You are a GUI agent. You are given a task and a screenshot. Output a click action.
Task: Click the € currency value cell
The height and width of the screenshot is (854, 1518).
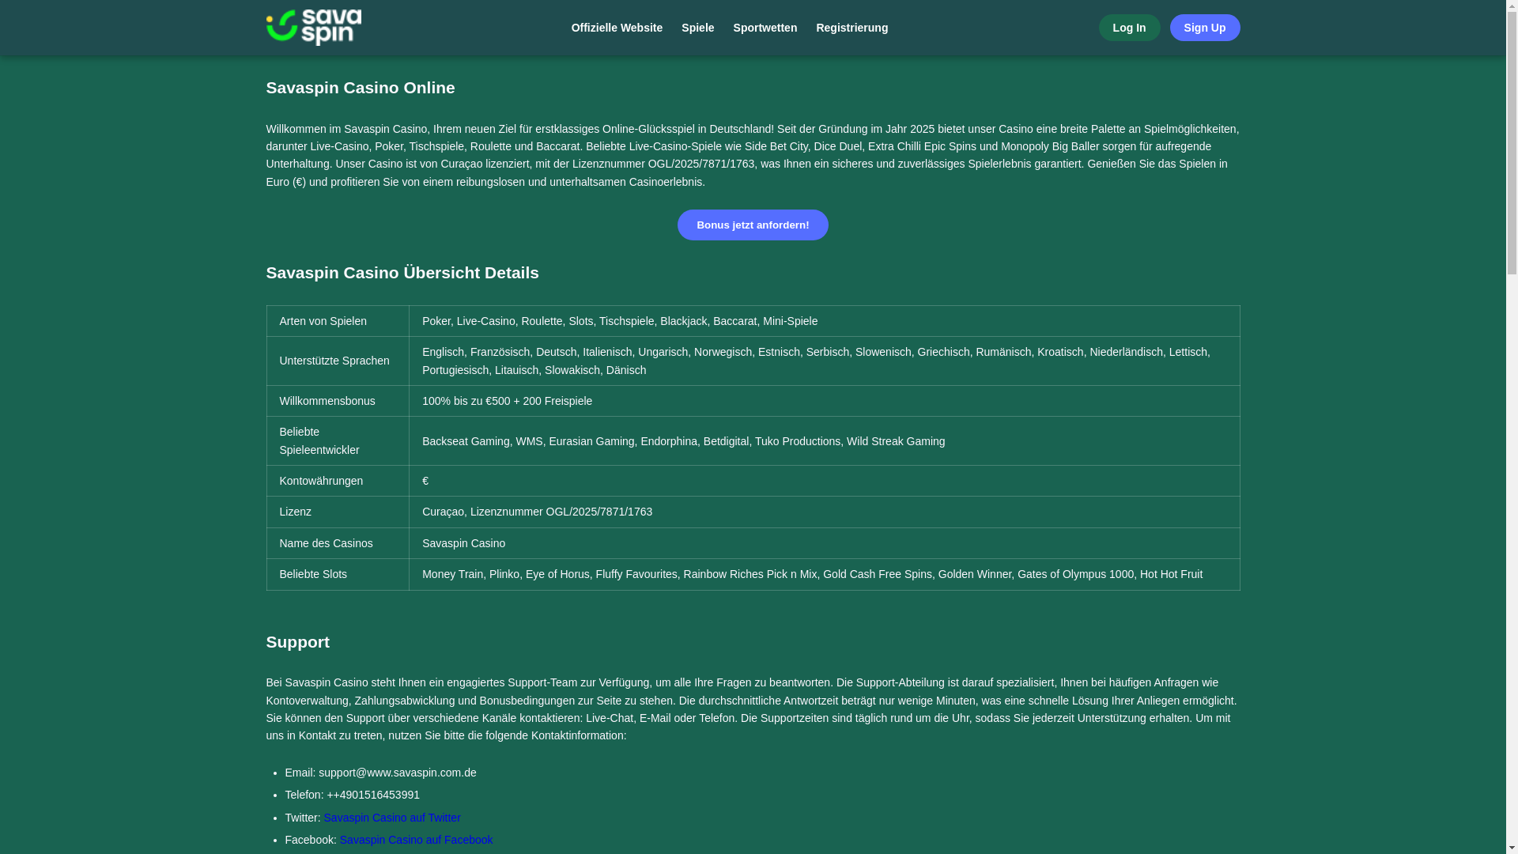(x=824, y=481)
